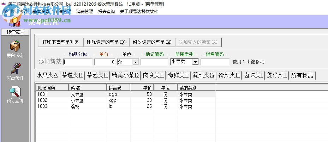This screenshot has width=328, height=142.
Task: Open the 基本设置 menu
Action: [x=41, y=12]
